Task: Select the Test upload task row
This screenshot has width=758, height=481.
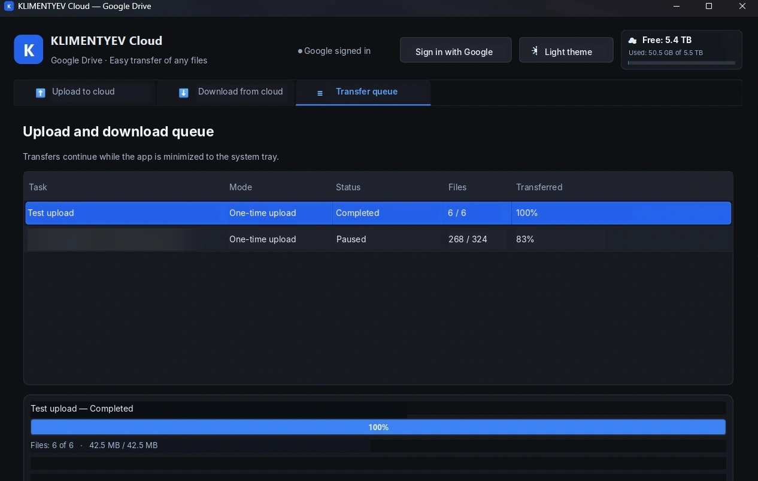Action: (x=378, y=213)
